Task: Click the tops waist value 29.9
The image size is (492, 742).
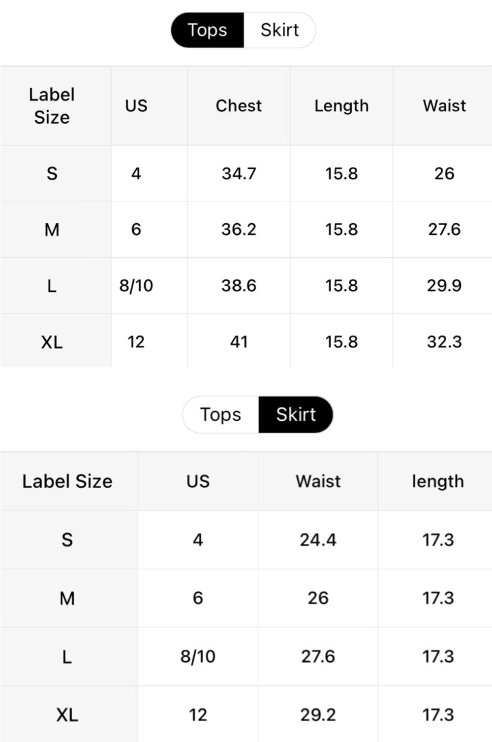Action: [x=444, y=285]
